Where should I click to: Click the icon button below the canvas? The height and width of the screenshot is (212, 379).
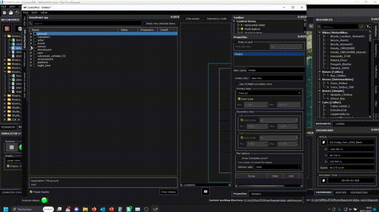tap(206, 192)
